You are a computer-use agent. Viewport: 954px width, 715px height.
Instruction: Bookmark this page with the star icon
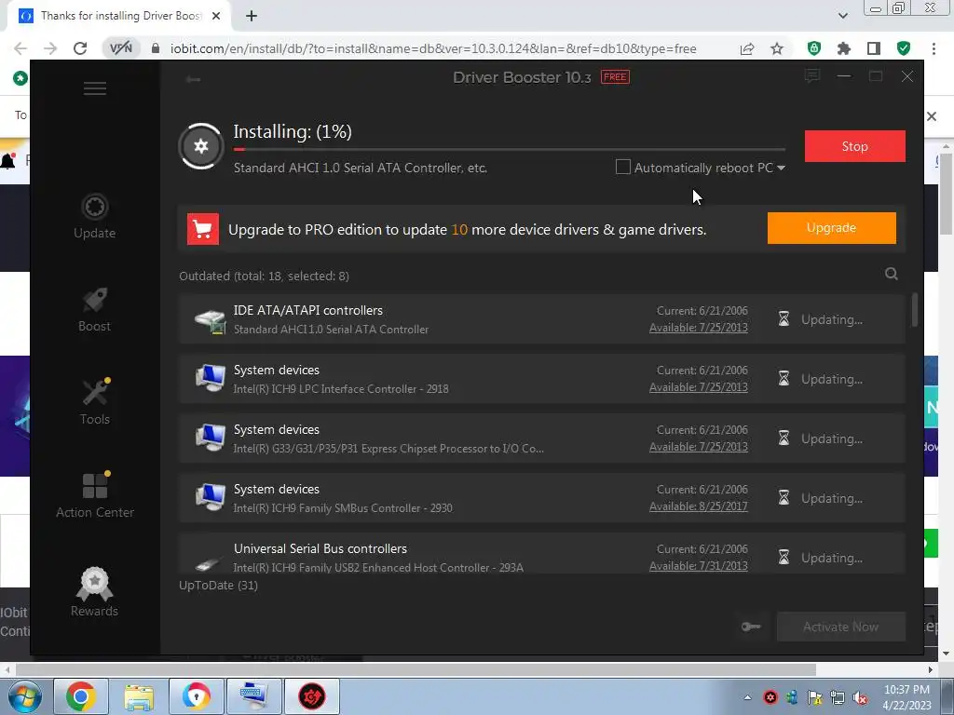click(777, 48)
